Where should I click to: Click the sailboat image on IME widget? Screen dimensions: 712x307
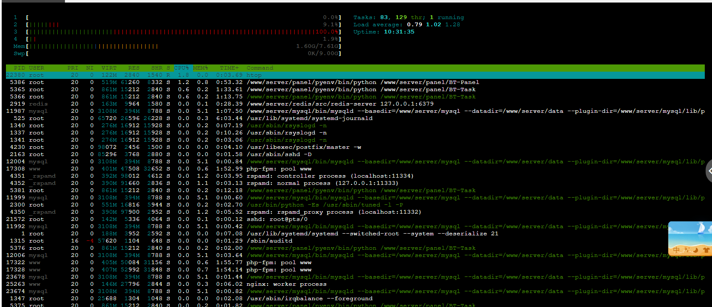(x=701, y=229)
